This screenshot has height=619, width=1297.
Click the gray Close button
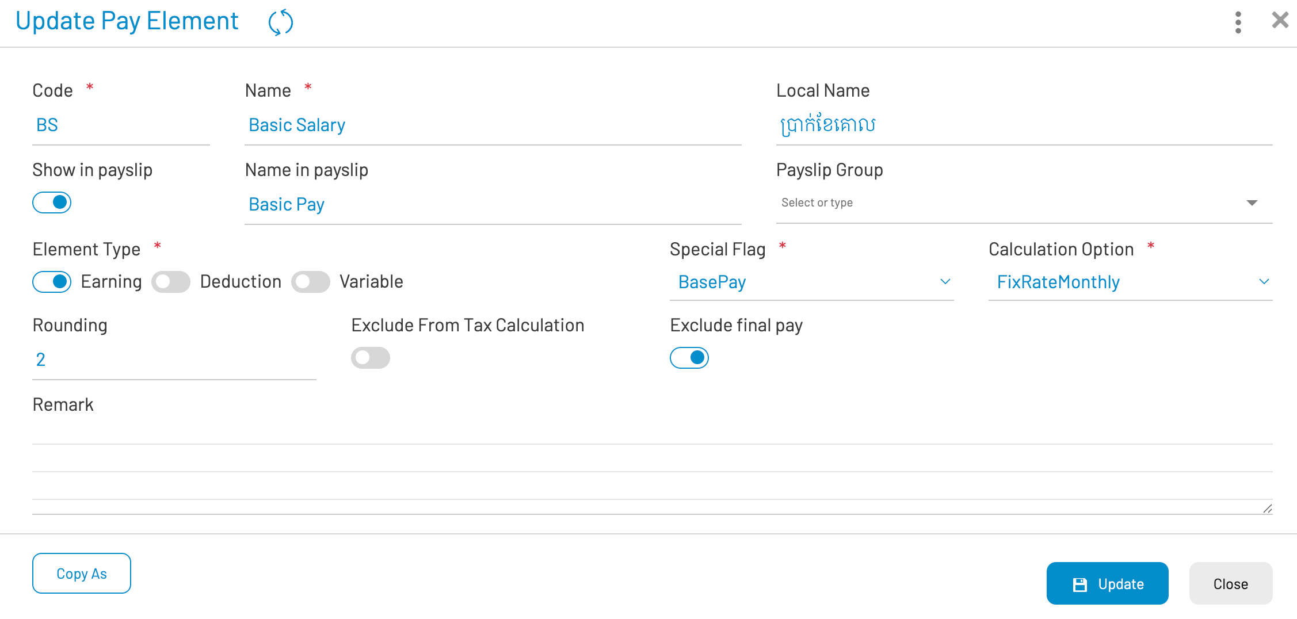point(1230,584)
